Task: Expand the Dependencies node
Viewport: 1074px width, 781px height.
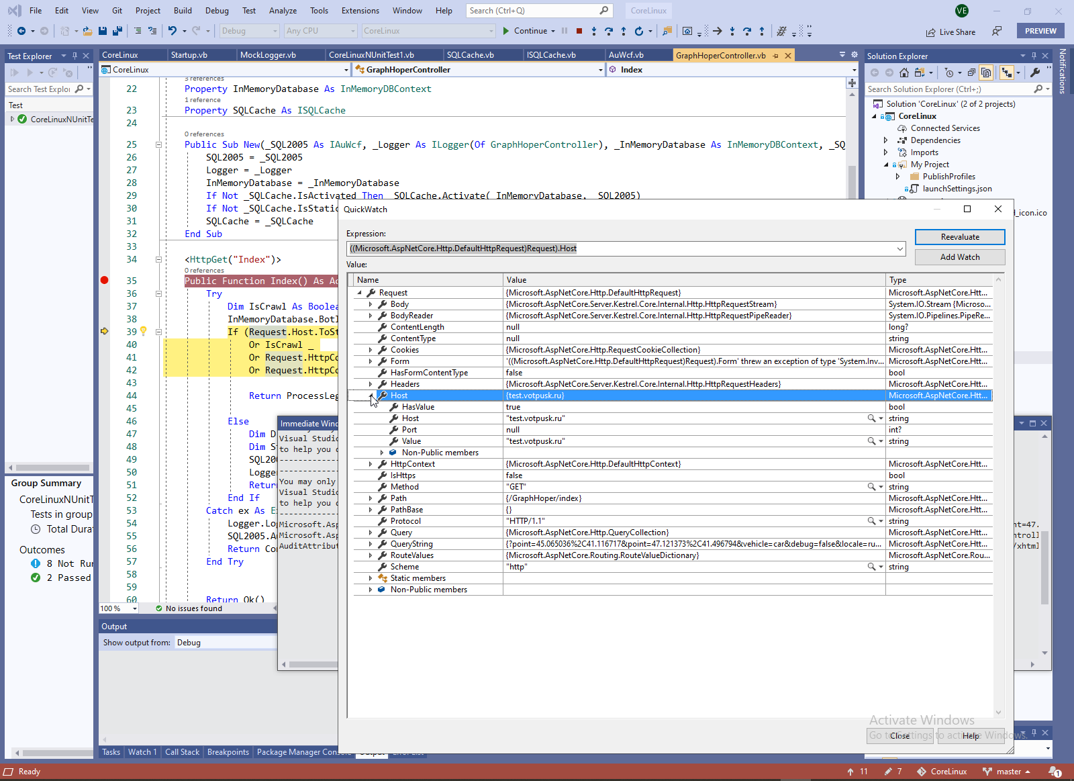Action: 886,140
